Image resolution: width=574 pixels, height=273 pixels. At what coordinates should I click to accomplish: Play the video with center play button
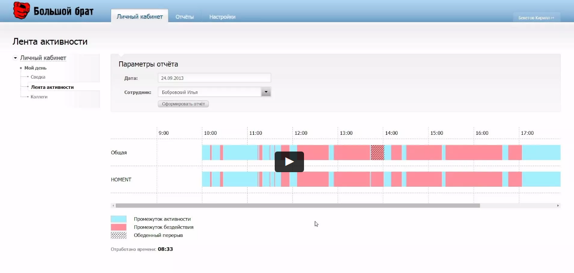point(289,162)
